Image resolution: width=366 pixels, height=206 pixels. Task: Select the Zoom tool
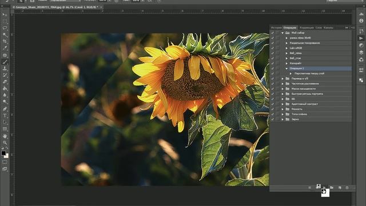click(5, 142)
